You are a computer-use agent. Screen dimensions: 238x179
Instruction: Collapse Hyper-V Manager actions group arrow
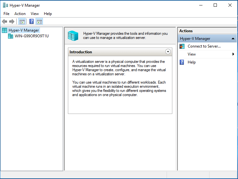pyautogui.click(x=233, y=39)
